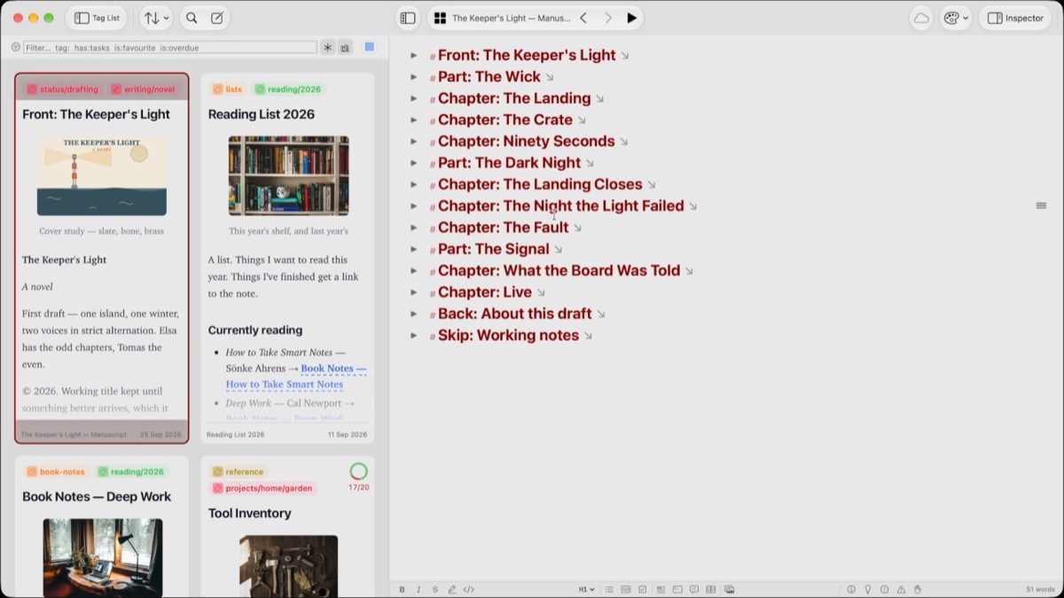Screen dimensions: 1064x598
Task: Expand 'Part: The Dark Night' heading
Action: coord(413,163)
